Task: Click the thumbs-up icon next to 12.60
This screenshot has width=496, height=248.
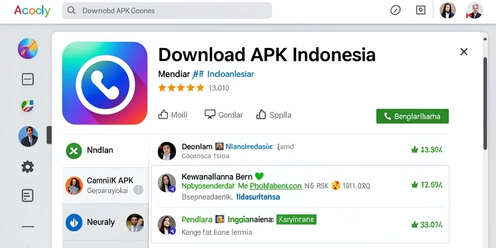Action: pyautogui.click(x=415, y=185)
